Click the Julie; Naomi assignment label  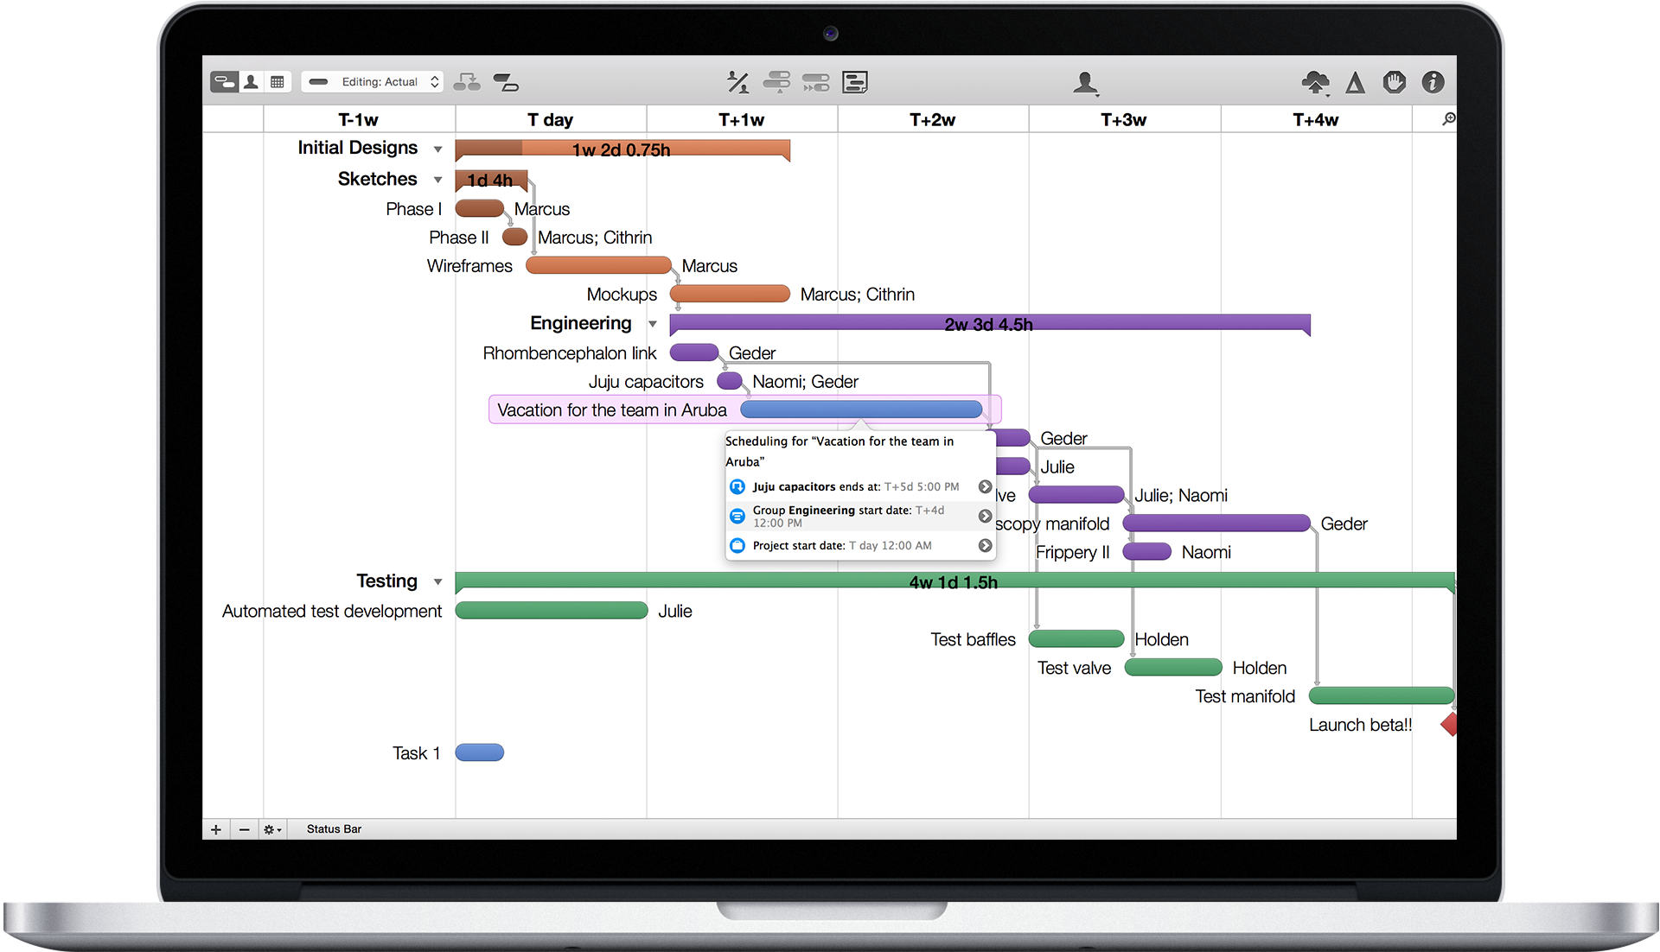coord(1181,496)
